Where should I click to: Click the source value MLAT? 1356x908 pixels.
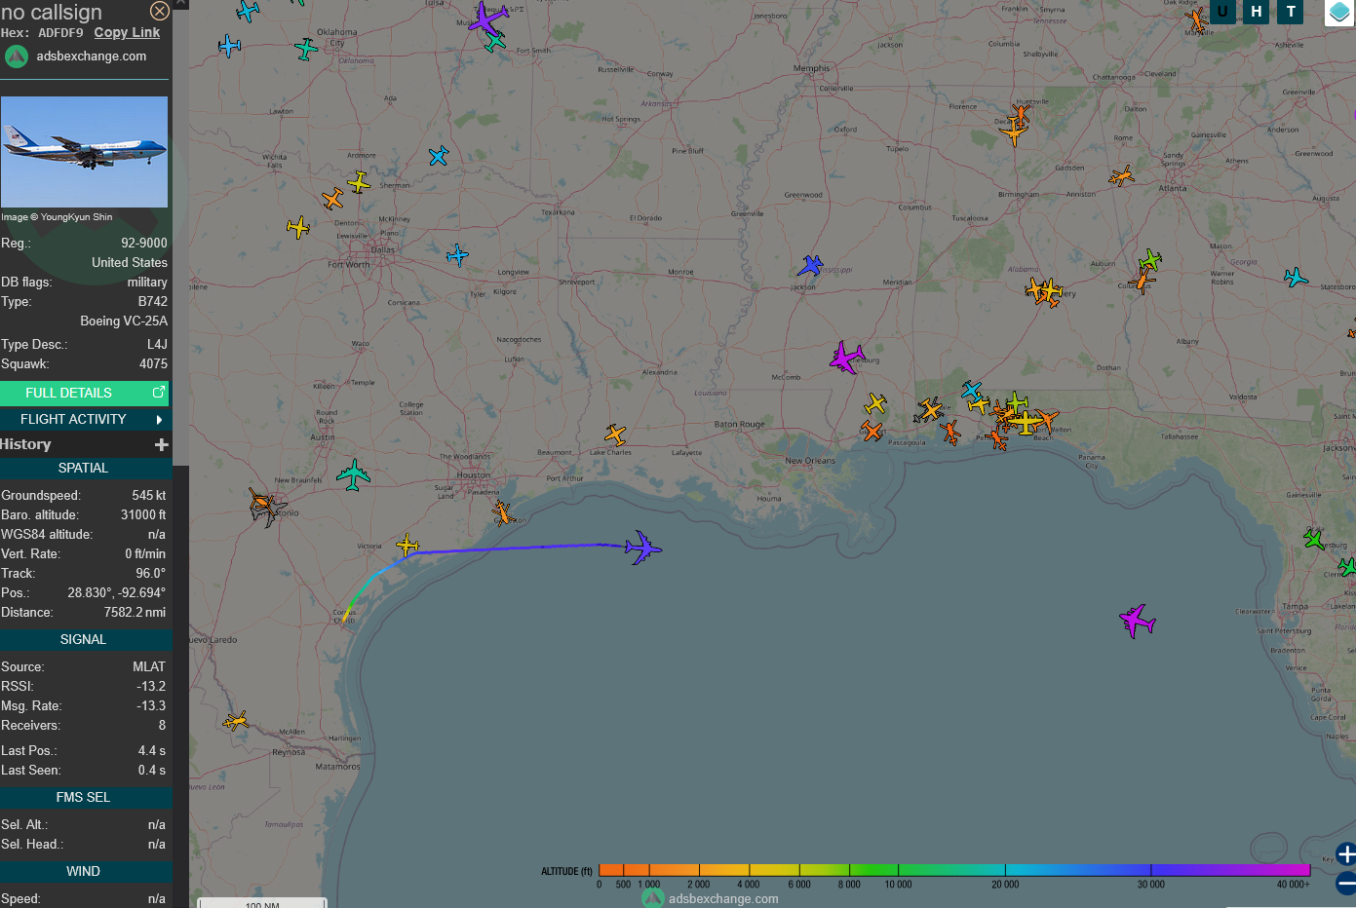(x=149, y=667)
